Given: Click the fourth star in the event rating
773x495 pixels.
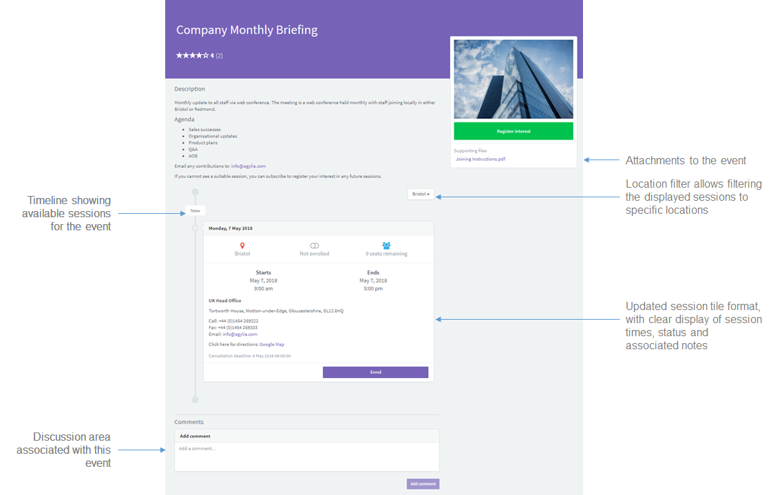Looking at the screenshot, I should point(200,55).
